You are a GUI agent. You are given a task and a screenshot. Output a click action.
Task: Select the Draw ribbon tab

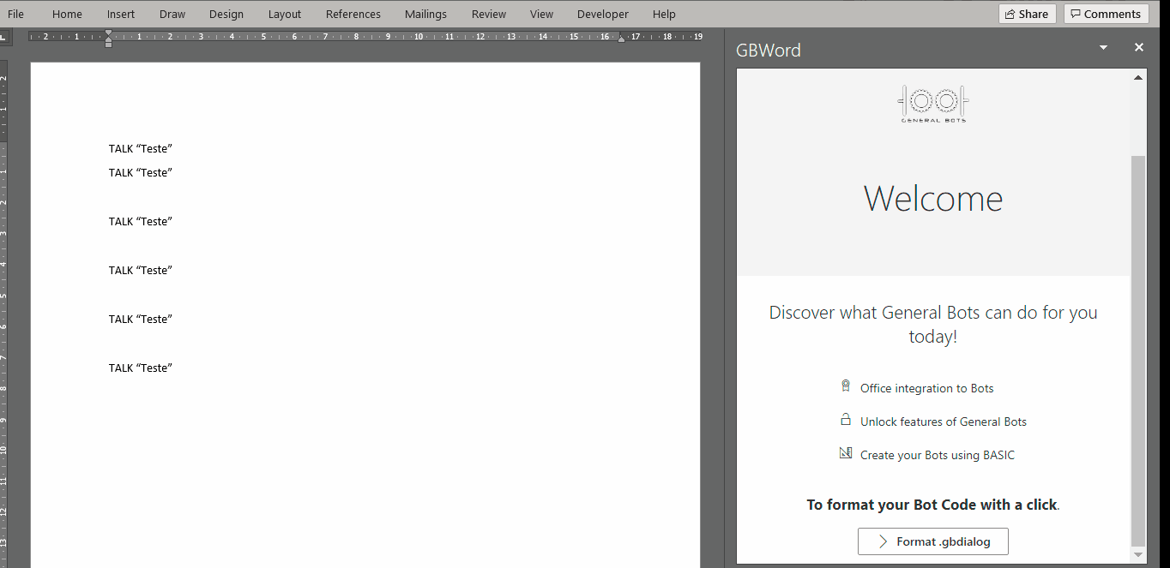[172, 14]
